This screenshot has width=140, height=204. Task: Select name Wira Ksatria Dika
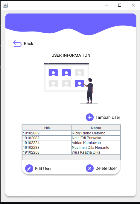pyautogui.click(x=96, y=152)
